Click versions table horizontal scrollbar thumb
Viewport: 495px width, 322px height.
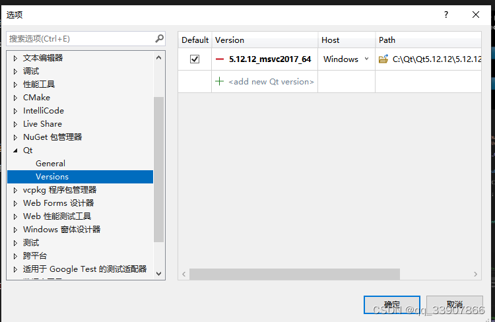[294, 274]
